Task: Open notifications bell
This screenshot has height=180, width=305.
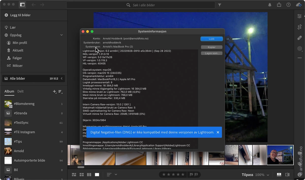Action: point(270,5)
